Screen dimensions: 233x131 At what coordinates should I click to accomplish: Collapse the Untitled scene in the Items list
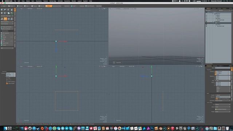213,21
